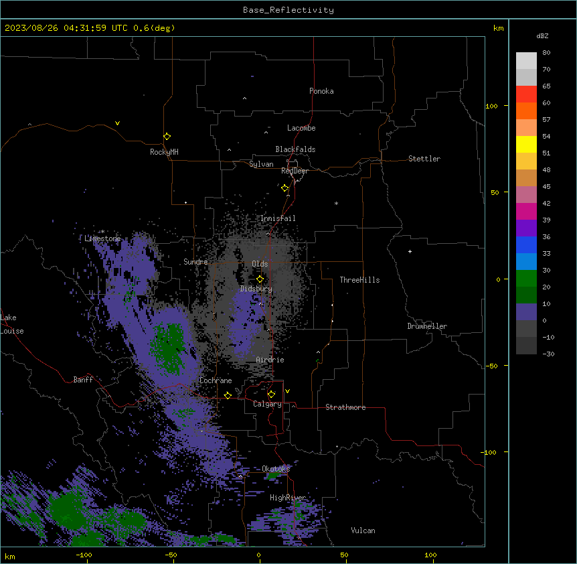Click the yellow V marker northeast of Calgary
The width and height of the screenshot is (577, 564).
[x=287, y=391]
